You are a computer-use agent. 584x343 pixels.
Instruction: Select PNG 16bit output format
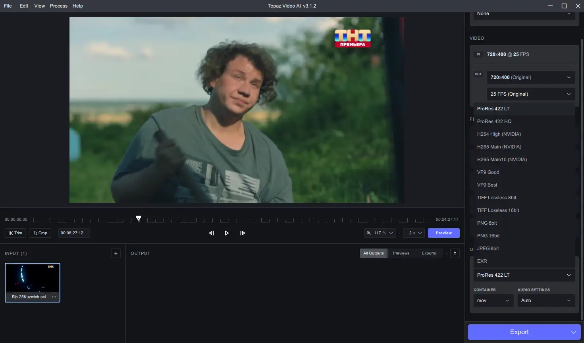[x=524, y=236]
